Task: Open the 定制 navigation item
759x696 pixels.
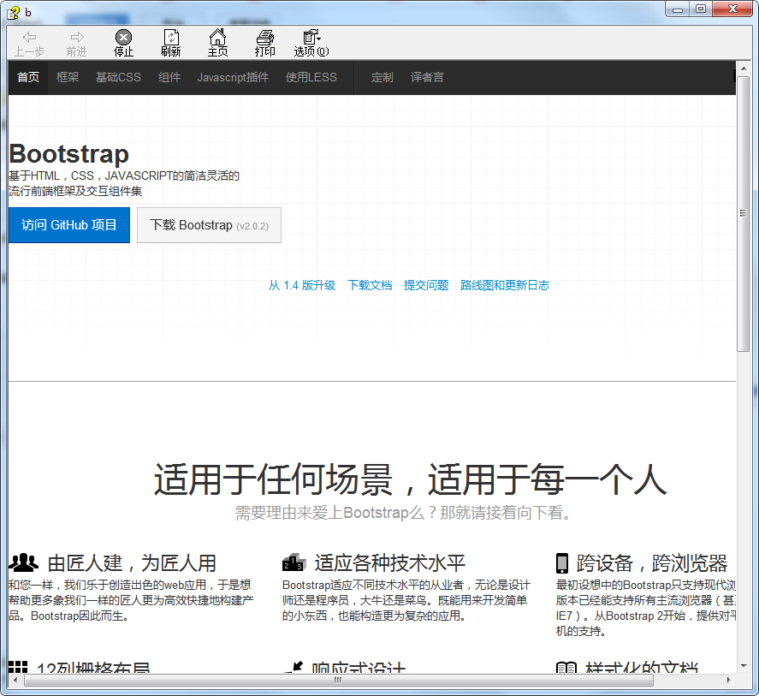Action: [382, 77]
